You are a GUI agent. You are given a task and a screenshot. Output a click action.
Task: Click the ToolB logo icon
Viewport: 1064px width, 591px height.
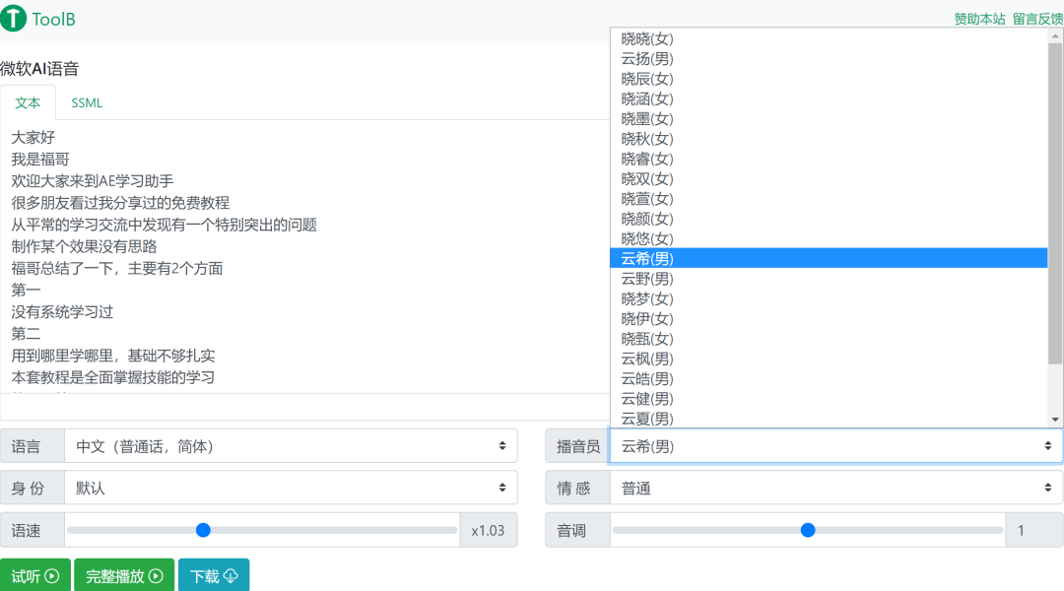pos(14,19)
